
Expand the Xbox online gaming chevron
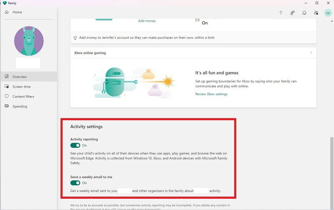(x=311, y=53)
